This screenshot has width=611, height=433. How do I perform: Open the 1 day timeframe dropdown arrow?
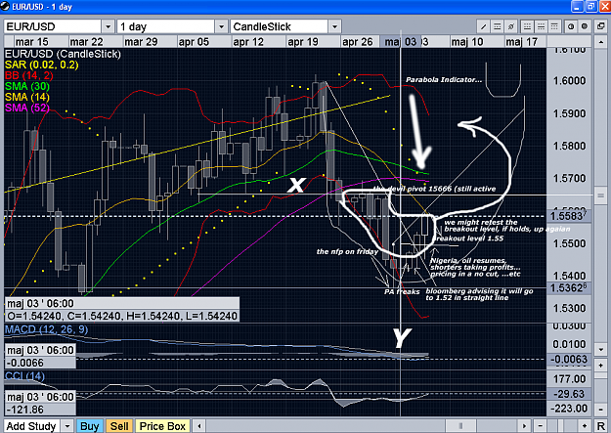[221, 26]
